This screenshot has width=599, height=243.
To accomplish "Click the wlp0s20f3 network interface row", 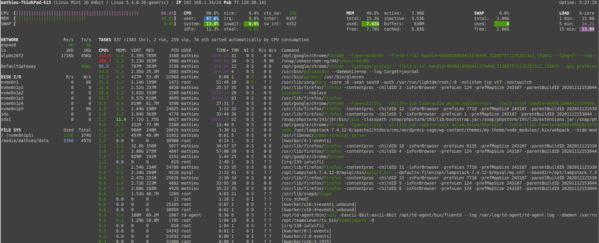I will (46, 55).
